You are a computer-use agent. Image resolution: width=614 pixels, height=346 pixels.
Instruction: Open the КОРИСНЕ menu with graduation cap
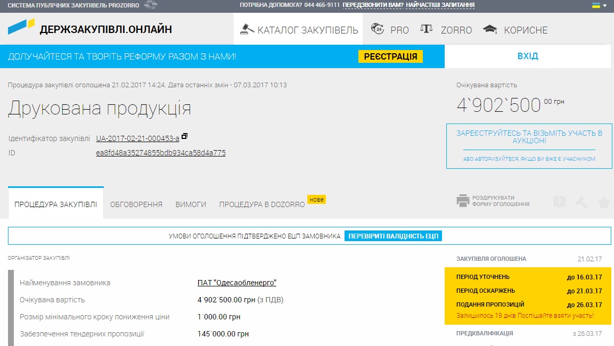click(x=515, y=30)
